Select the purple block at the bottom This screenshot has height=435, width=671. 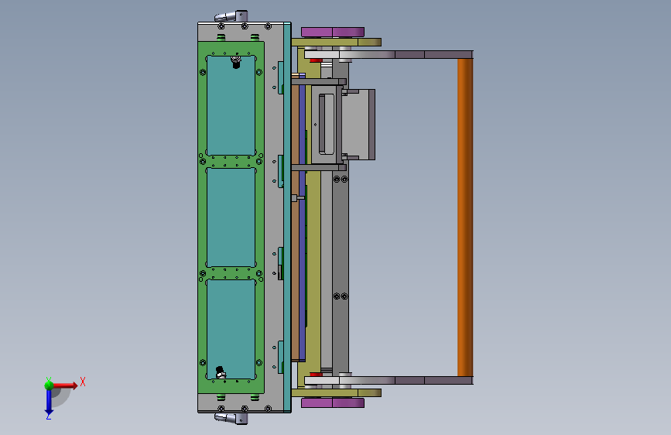[333, 402]
